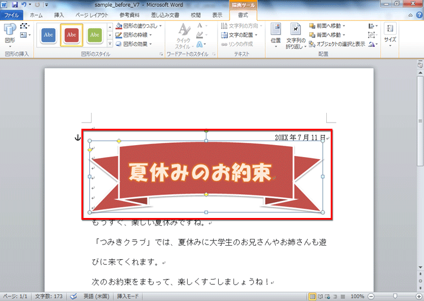This screenshot has height=301, width=424.
Task: Show next row of shape styles
Action: pos(110,35)
